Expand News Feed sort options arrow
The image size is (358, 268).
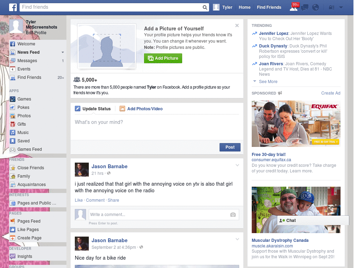click(x=63, y=52)
